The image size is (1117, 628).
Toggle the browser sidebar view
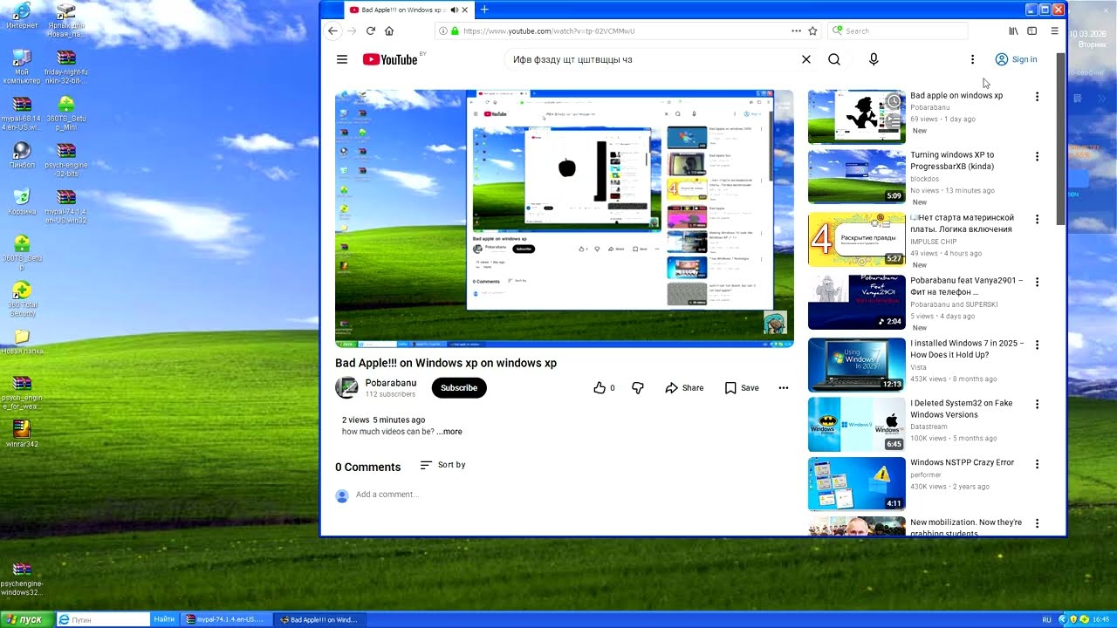[x=1031, y=31]
